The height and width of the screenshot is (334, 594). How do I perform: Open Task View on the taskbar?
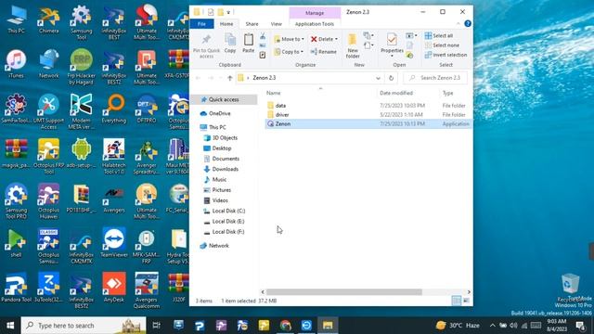pyautogui.click(x=156, y=326)
